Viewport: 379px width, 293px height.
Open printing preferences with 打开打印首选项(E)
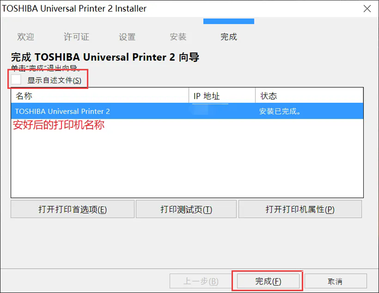pyautogui.click(x=72, y=209)
